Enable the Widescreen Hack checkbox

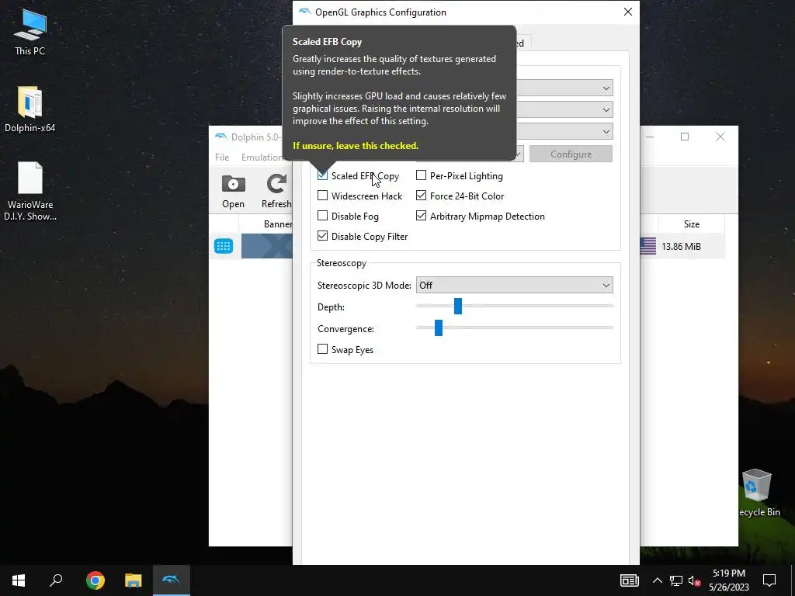322,196
